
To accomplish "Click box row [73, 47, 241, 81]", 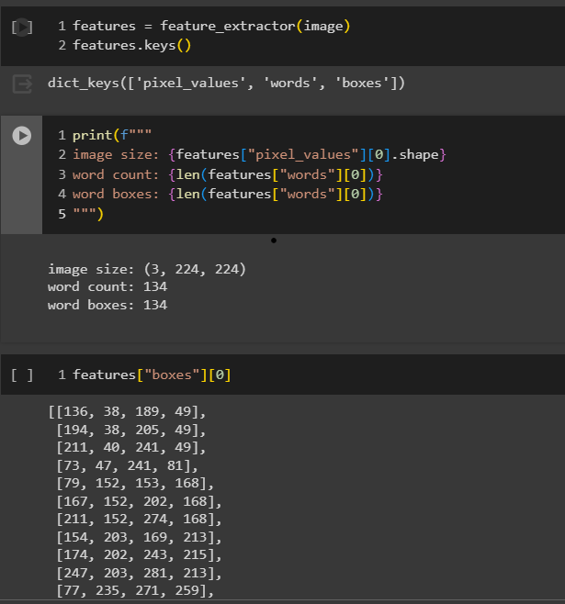I will [127, 465].
